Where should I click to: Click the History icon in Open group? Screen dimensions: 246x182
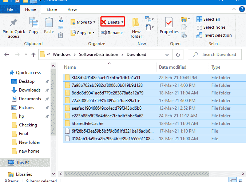pyautogui.click(x=184, y=35)
